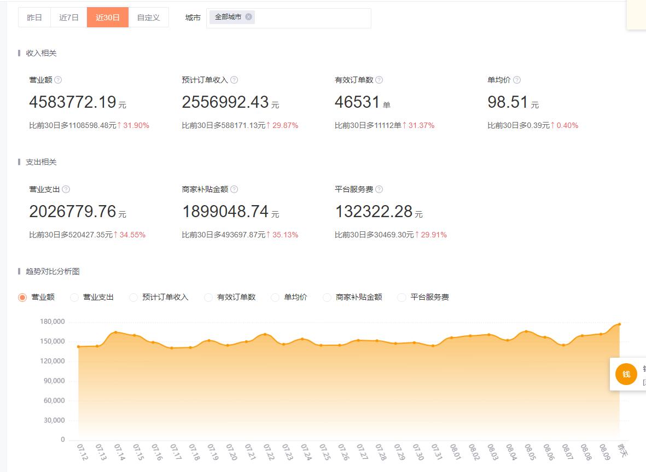This screenshot has width=646, height=472.
Task: Click help icon next to 营业支出
Action: tap(66, 189)
